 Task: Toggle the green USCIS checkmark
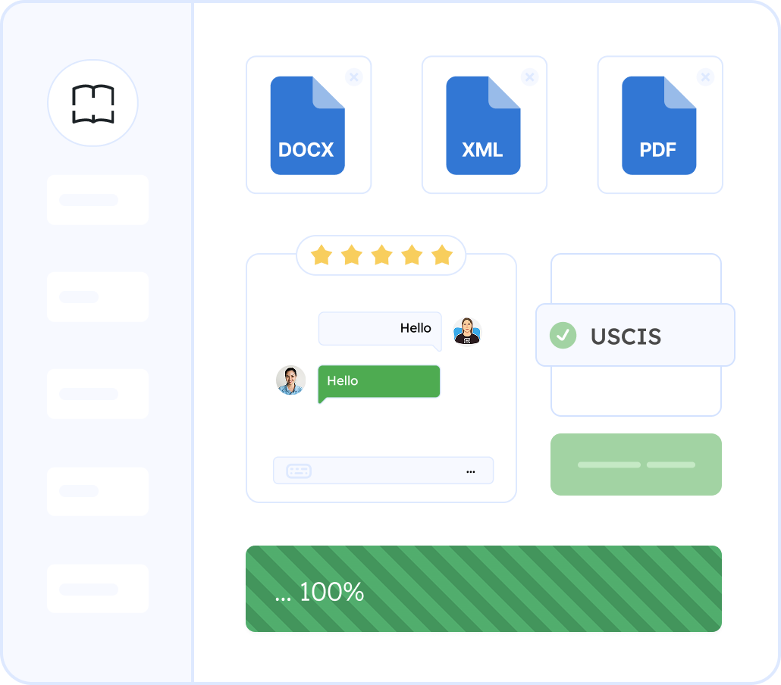pos(563,335)
